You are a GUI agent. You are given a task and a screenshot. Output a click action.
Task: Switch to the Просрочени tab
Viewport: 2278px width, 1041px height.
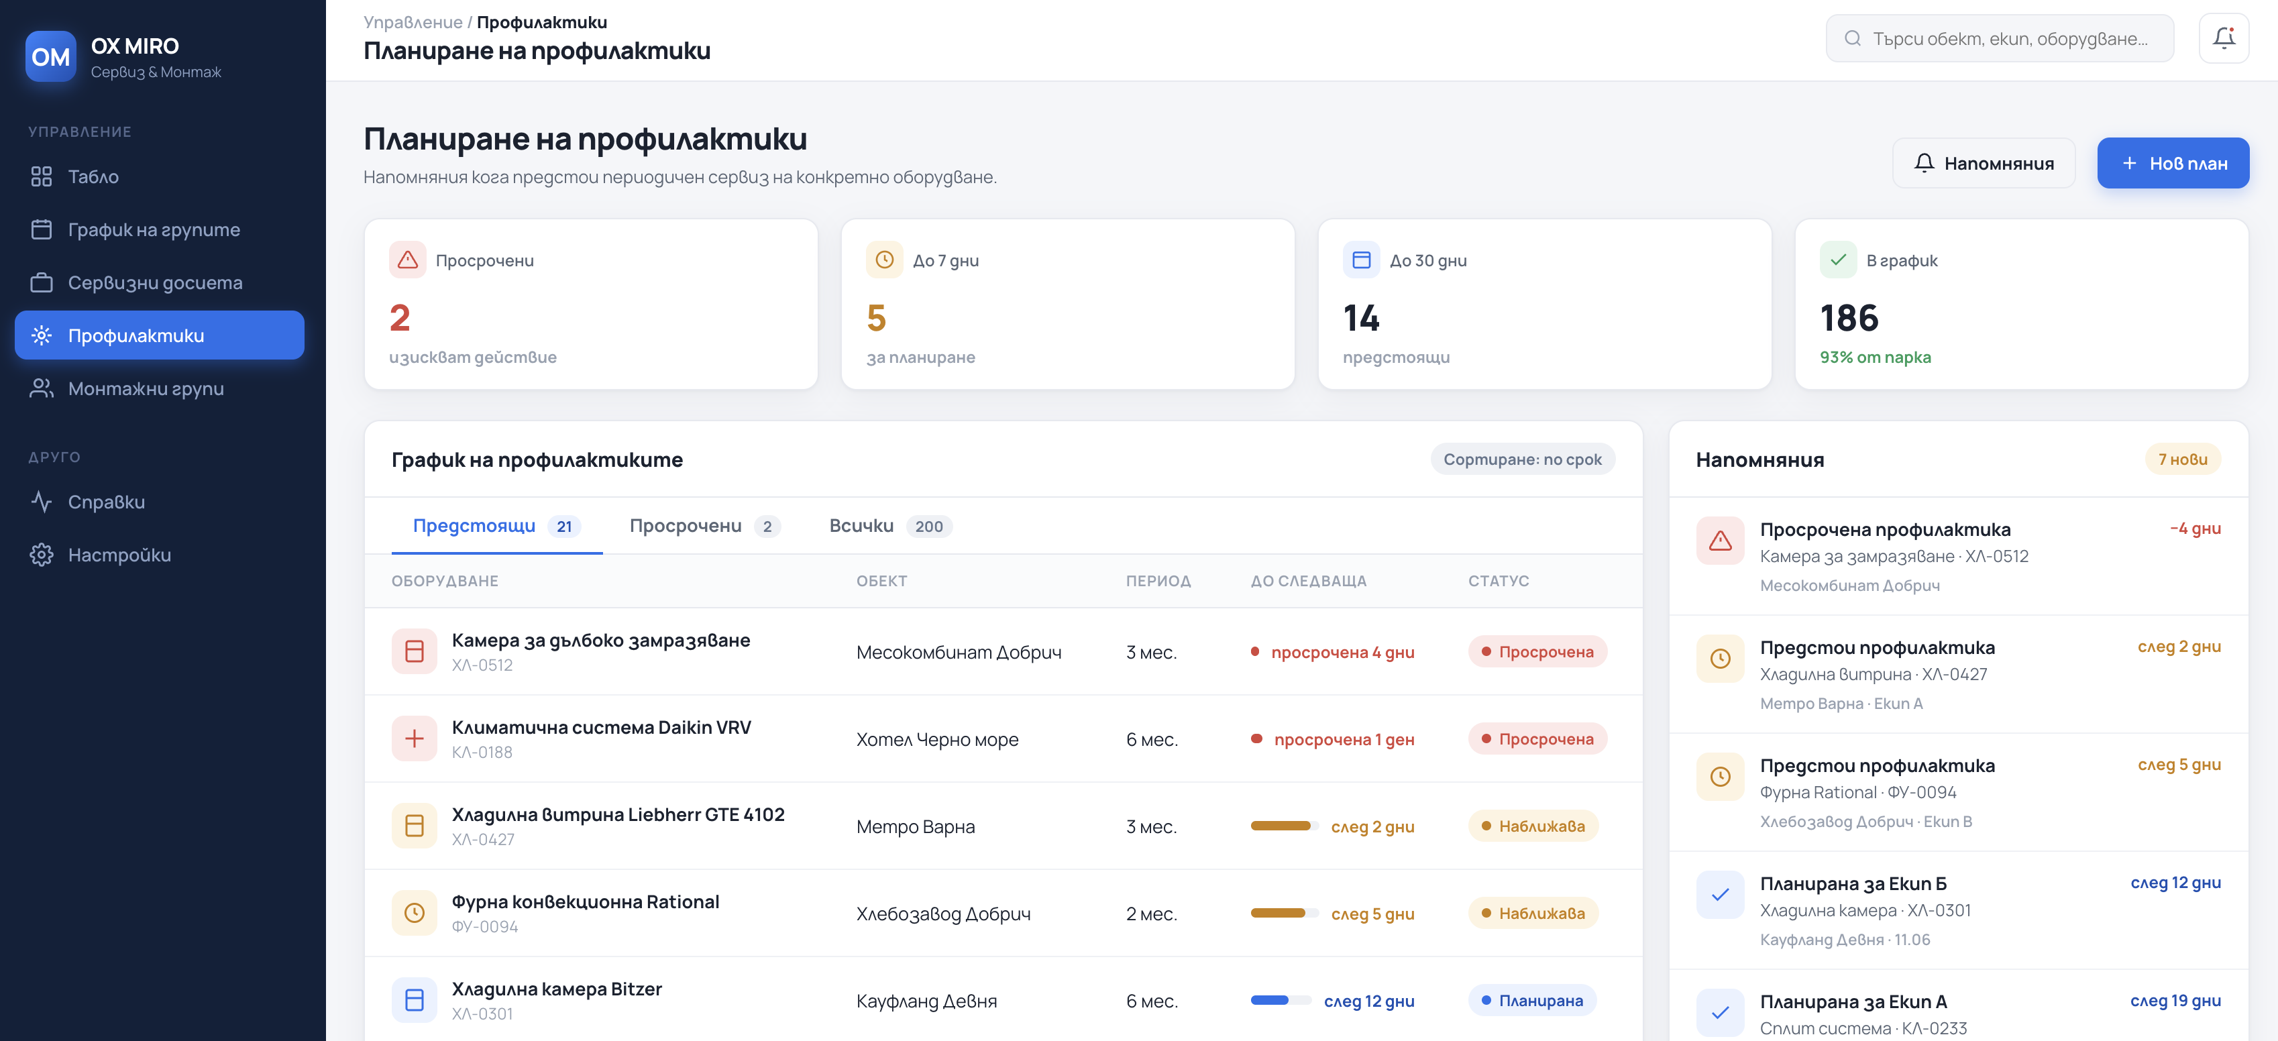704,527
